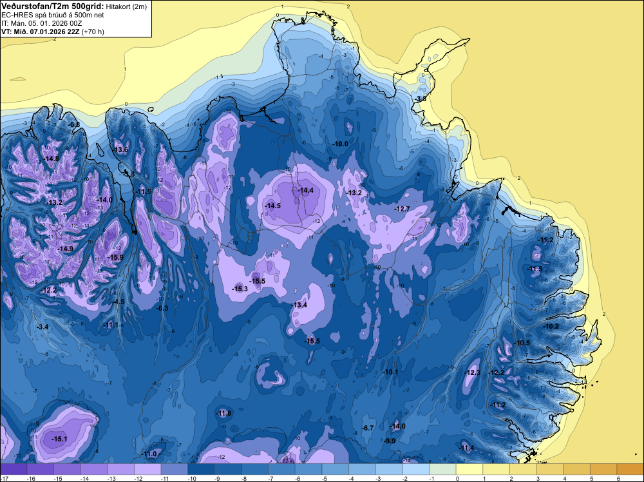644x482 pixels.
Task: Select the -10.0 temperature label
Action: [340, 144]
